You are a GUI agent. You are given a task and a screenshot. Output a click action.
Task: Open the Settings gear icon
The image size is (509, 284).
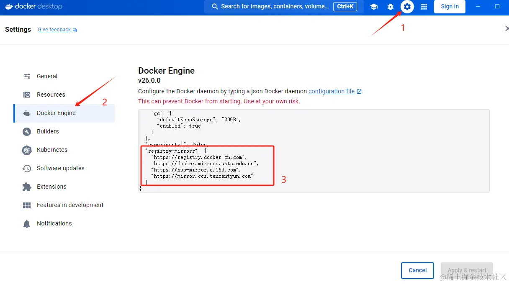coord(407,7)
